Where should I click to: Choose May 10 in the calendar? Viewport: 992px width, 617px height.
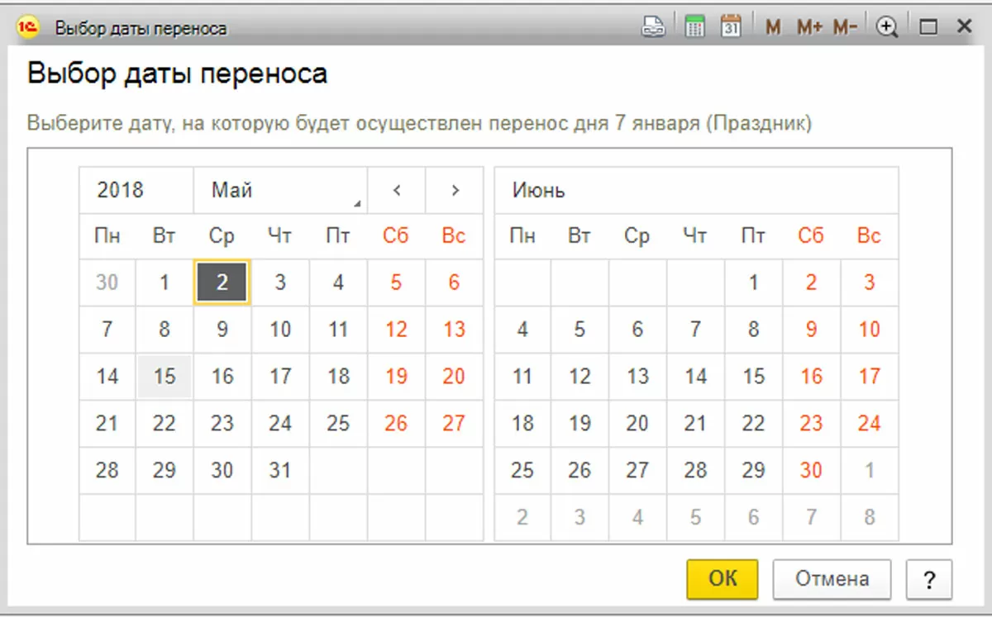tap(280, 330)
